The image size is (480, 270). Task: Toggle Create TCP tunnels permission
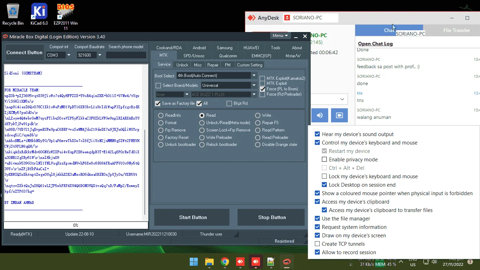pos(318,244)
